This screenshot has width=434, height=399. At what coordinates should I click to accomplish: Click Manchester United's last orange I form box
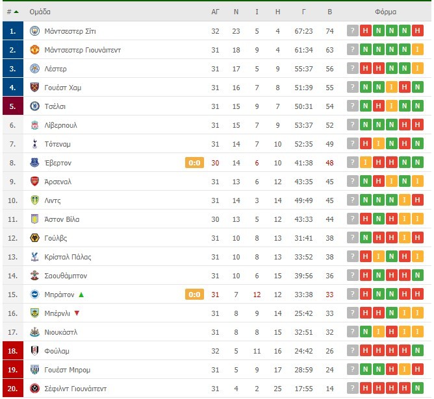coord(417,49)
